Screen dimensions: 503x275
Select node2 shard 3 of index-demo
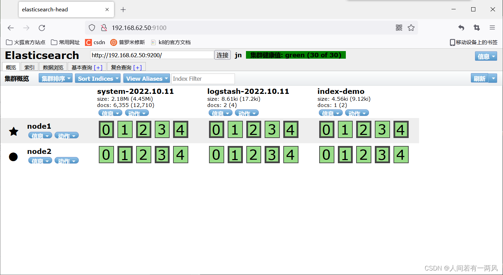coord(382,155)
